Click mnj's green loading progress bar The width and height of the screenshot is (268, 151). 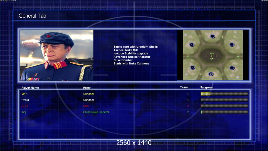(225, 112)
